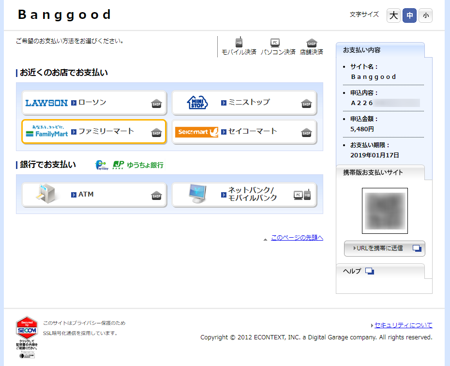The height and width of the screenshot is (366, 450).
Task: Set font size to medium (中)
Action: pyautogui.click(x=409, y=15)
